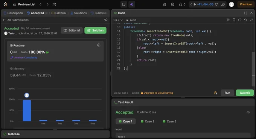Open the Solutions tab

click(x=79, y=13)
